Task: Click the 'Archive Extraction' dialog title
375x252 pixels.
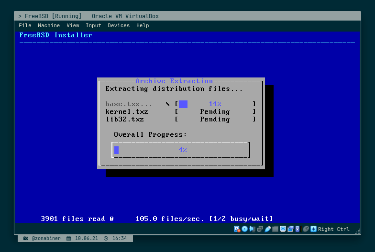Action: pos(174,81)
